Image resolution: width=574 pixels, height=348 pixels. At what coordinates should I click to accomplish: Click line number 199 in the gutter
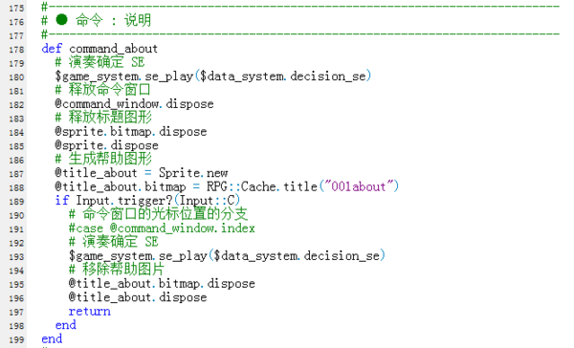pyautogui.click(x=16, y=340)
